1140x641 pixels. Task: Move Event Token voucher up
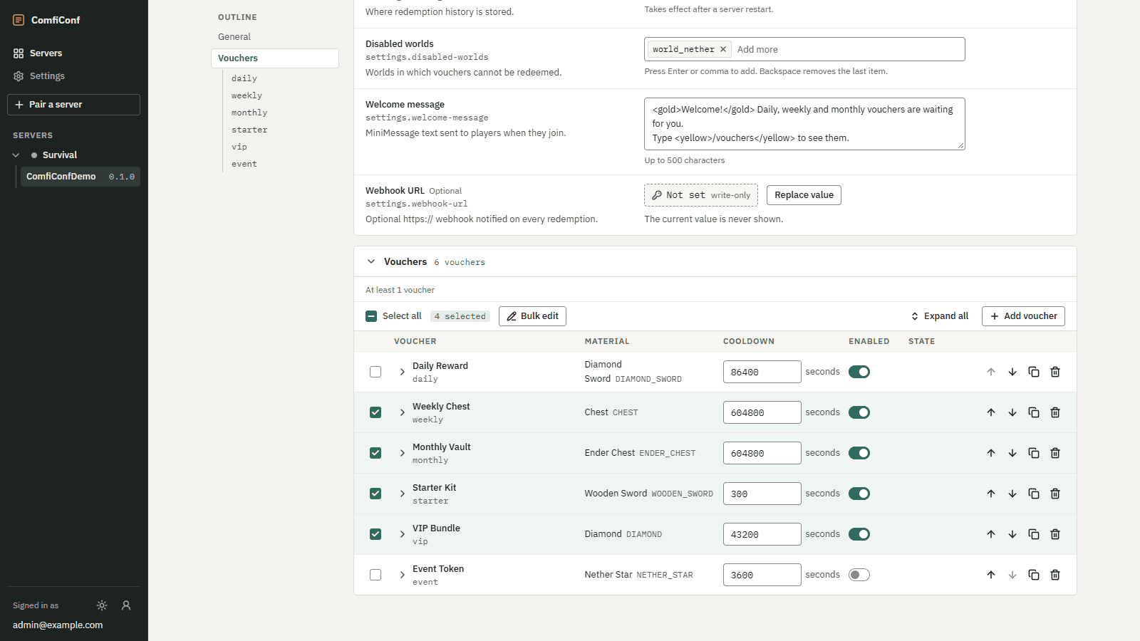click(991, 575)
